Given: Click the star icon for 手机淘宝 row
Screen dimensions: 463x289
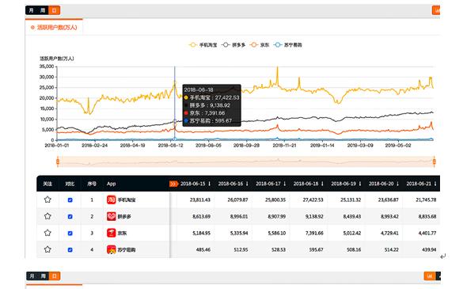Looking at the screenshot, I should [x=47, y=200].
